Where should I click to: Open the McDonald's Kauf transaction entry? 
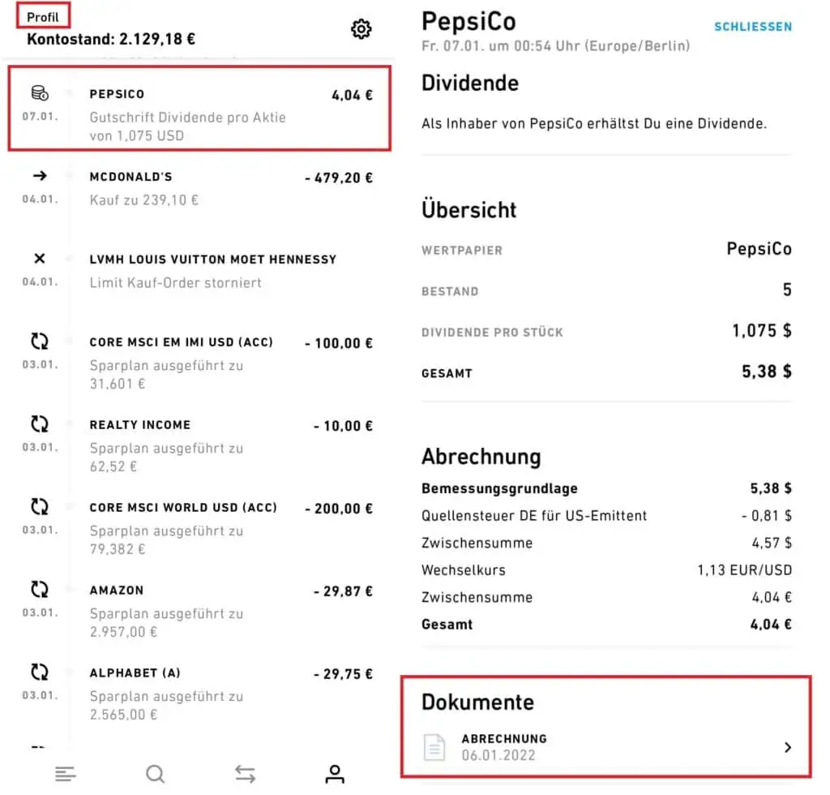click(x=199, y=188)
